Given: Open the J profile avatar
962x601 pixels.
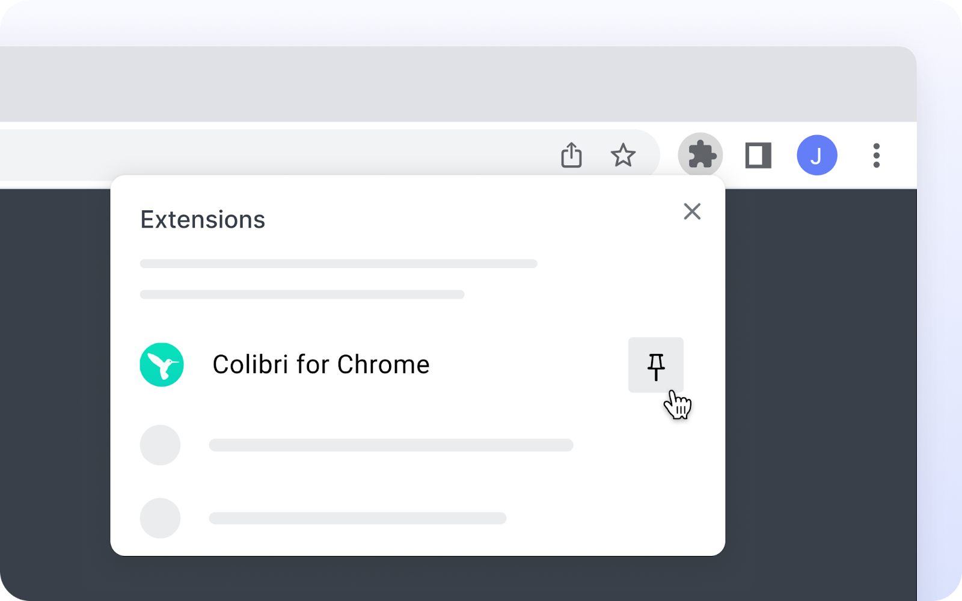Looking at the screenshot, I should [816, 155].
